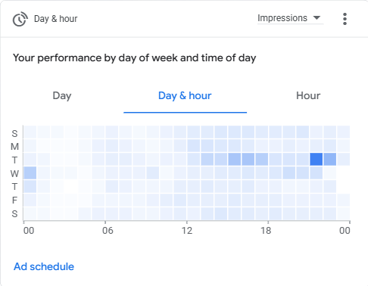Click the Impressions dropdown arrow
368x286 pixels.
point(317,18)
